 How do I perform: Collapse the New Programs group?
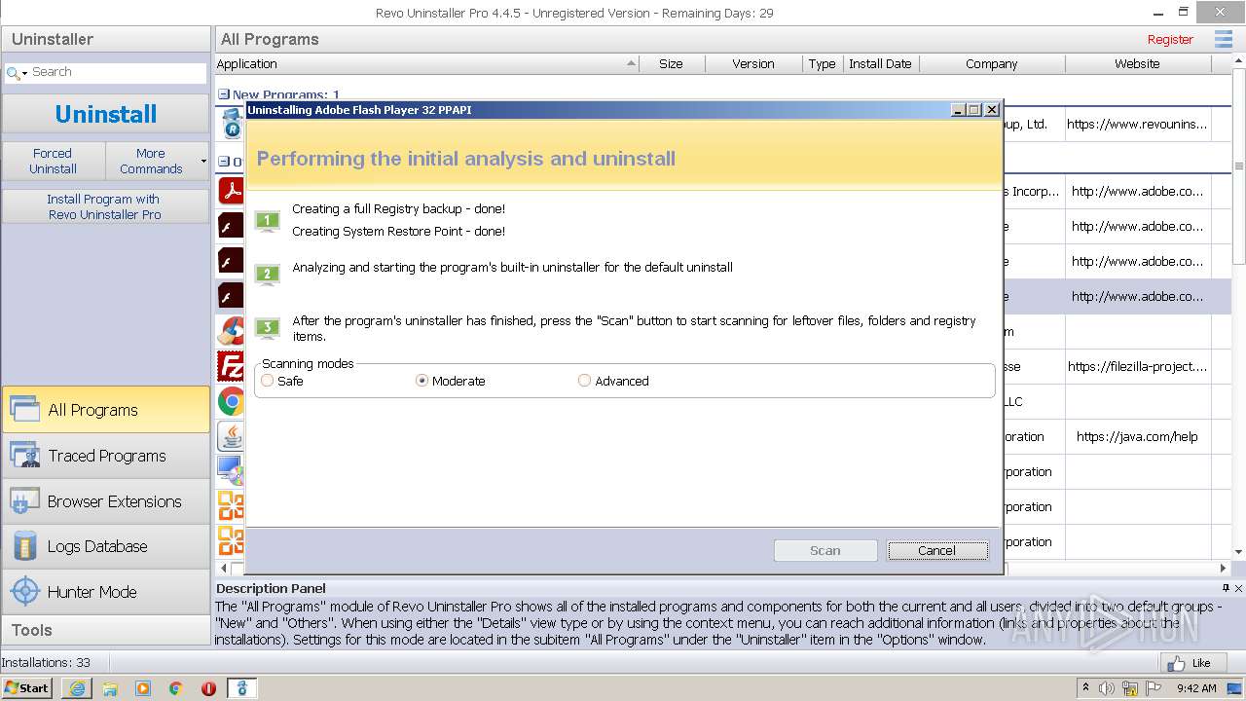coord(224,95)
